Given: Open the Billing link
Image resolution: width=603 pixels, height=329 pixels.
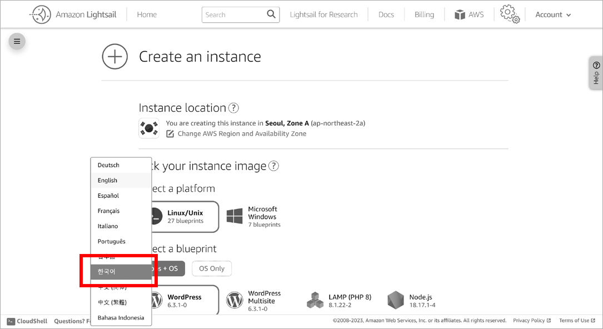Looking at the screenshot, I should pyautogui.click(x=424, y=14).
